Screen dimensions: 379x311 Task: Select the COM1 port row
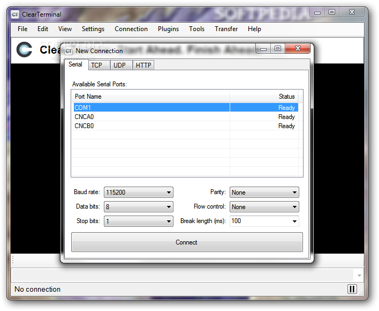[x=186, y=107]
